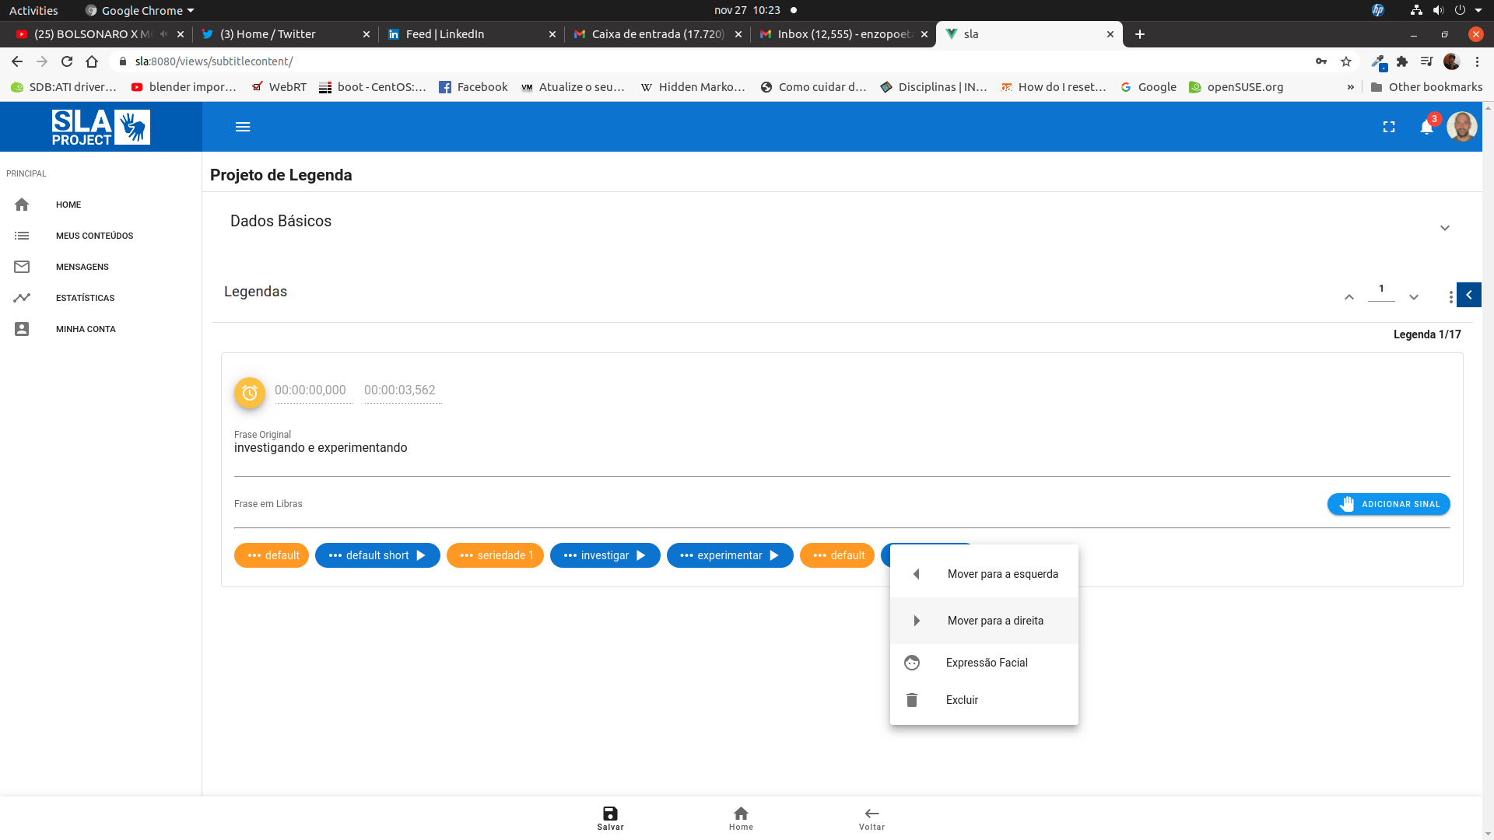Click Excluir in the context menu
This screenshot has height=840, width=1494.
click(962, 700)
